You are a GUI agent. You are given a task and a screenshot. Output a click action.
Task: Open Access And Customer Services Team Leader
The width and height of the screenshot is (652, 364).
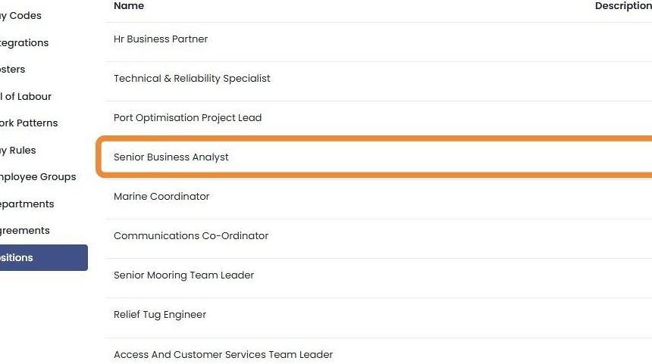pyautogui.click(x=223, y=355)
